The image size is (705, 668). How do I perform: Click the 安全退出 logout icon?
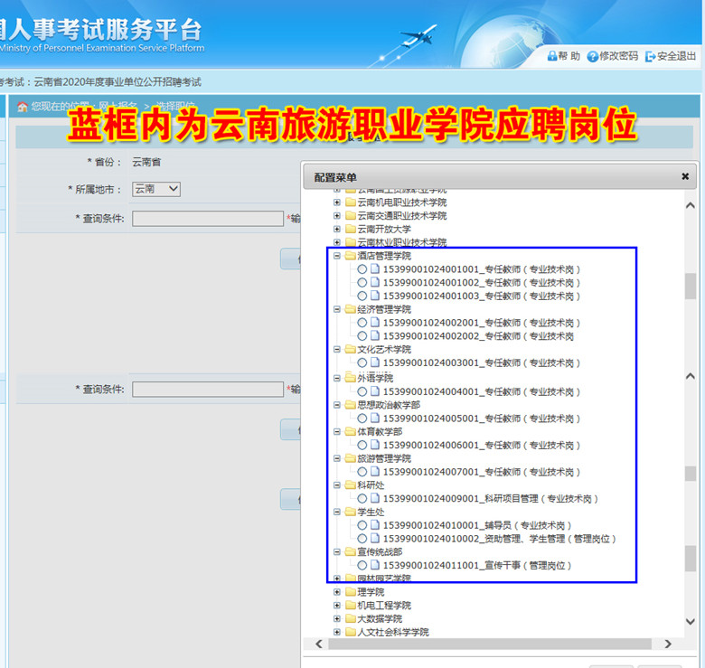[x=651, y=56]
